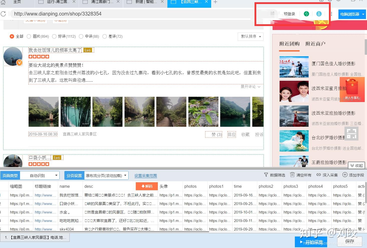Click the orange 解码 button

(x=147, y=186)
